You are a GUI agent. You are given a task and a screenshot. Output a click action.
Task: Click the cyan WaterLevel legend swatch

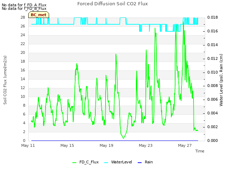pos(106,163)
